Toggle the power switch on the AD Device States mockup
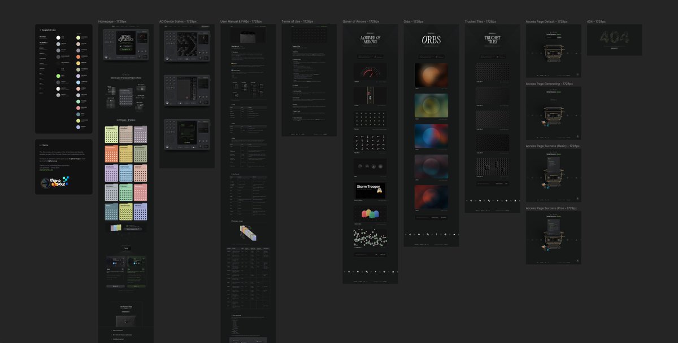 (167, 59)
